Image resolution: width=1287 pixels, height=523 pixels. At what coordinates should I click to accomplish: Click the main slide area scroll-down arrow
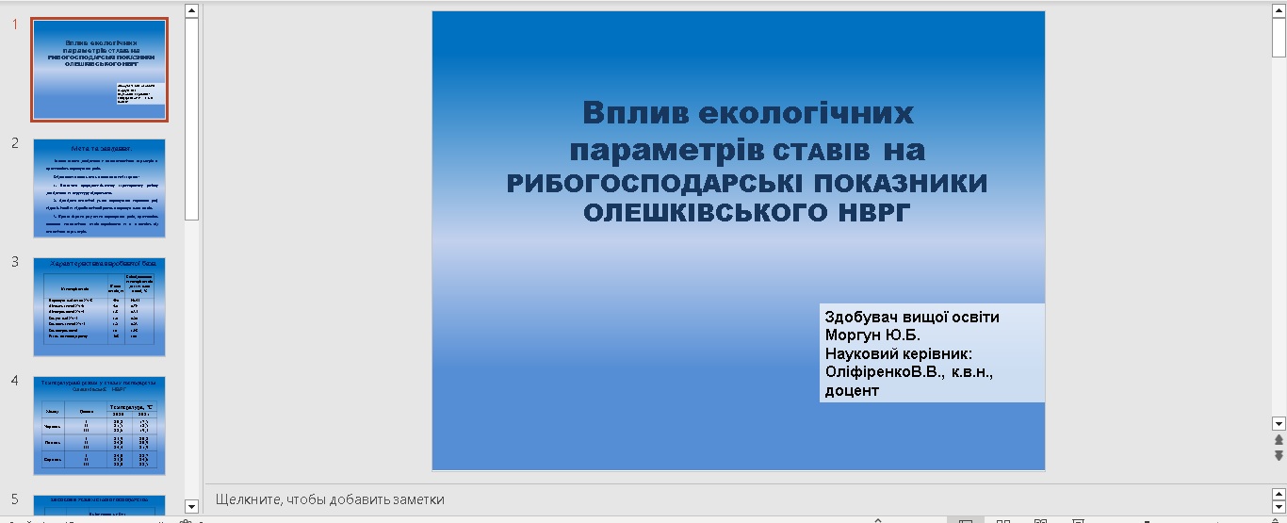(1279, 424)
